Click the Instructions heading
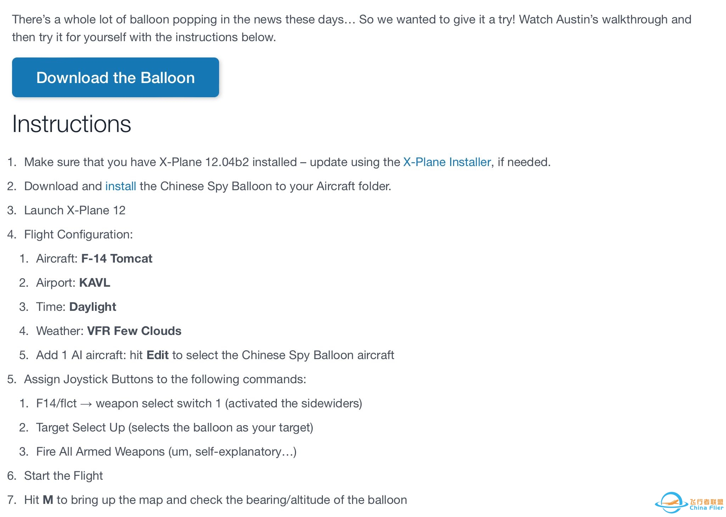This screenshot has height=517, width=726. tap(72, 124)
